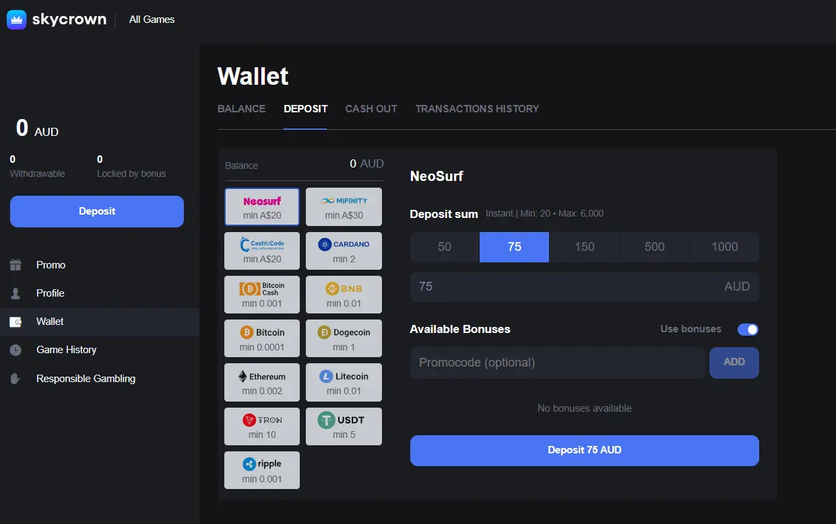Select the USDT Tether tile
Image resolution: width=836 pixels, height=524 pixels.
coord(344,426)
